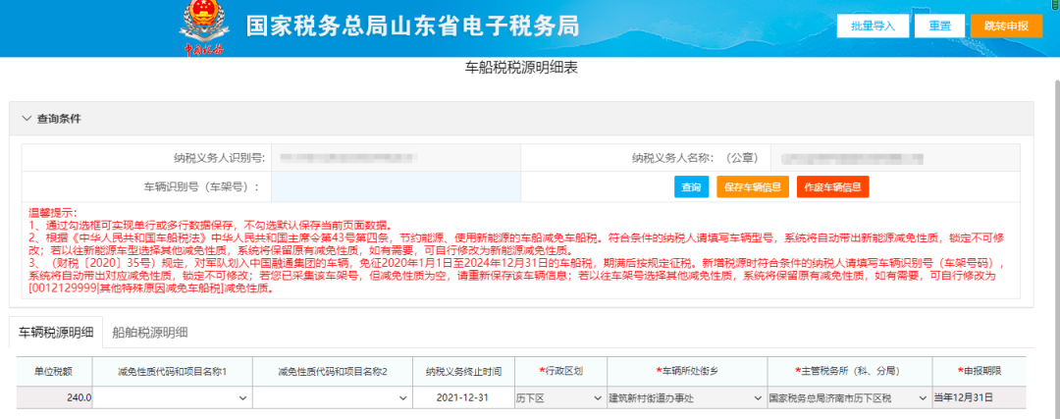Click the 温馨提示 heading text
1060x419 pixels.
pos(53,214)
